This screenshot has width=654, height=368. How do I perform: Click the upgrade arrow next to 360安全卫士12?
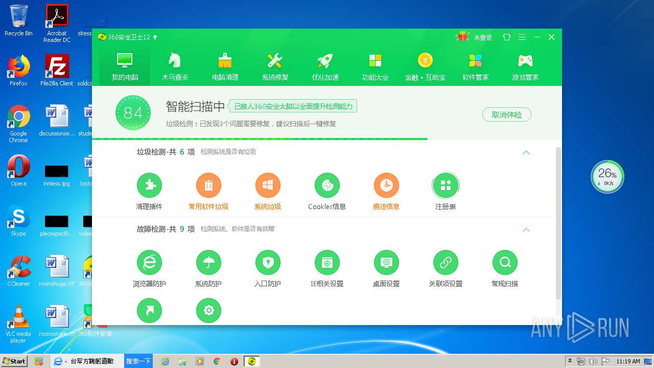[x=155, y=37]
